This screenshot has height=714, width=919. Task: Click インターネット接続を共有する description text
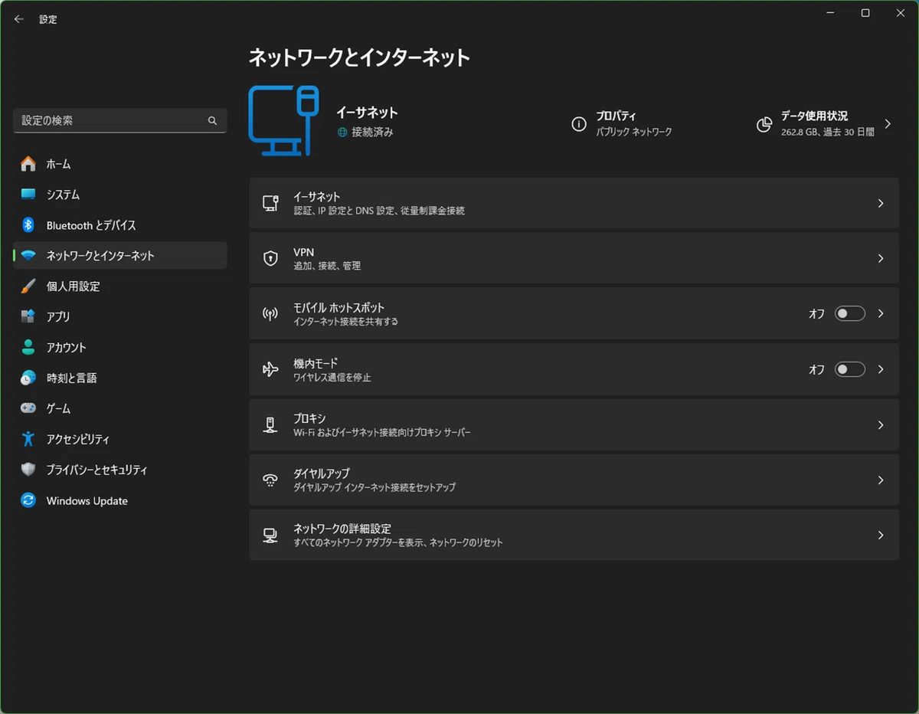(345, 322)
